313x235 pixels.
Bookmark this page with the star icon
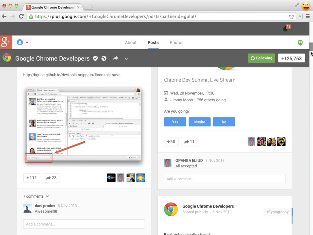[291, 17]
